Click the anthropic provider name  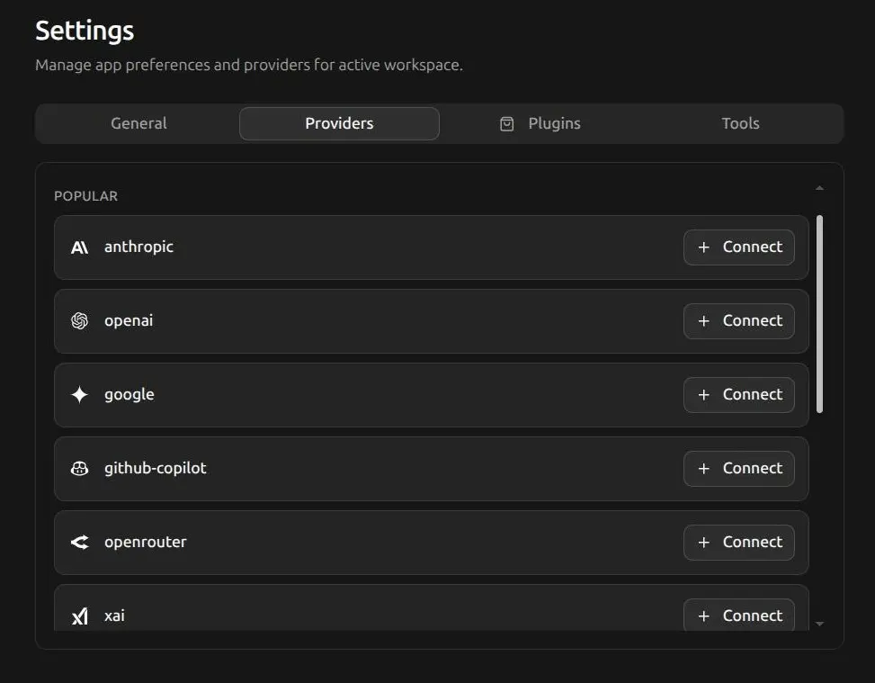[x=139, y=247]
